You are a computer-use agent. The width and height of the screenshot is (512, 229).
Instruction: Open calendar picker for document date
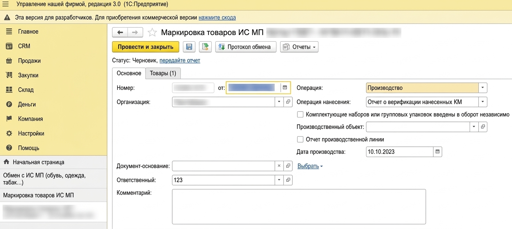(285, 88)
